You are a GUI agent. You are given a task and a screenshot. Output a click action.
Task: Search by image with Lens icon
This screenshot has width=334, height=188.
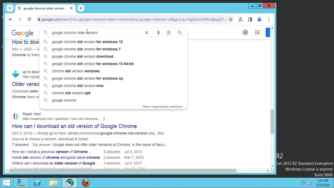[x=169, y=33]
